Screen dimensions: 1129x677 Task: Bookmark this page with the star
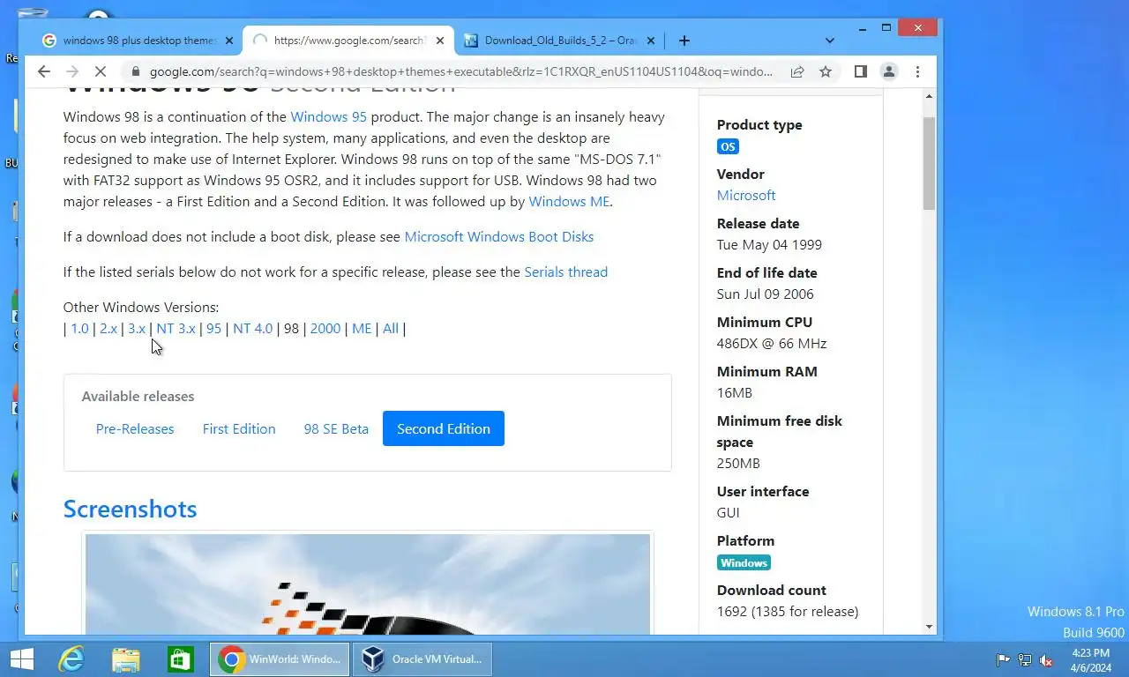coord(826,71)
